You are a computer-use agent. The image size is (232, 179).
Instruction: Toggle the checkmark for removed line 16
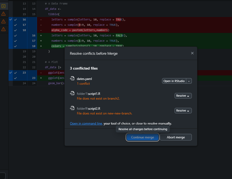pyautogui.click(x=15, y=20)
